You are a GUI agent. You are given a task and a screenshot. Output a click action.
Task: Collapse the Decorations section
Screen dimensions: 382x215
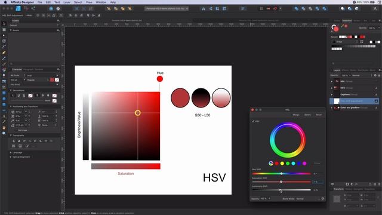coord(11,90)
